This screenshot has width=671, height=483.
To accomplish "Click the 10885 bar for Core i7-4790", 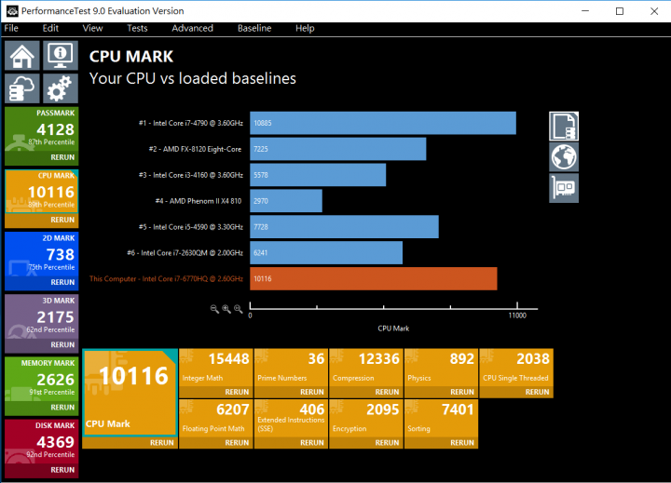I will 383,123.
